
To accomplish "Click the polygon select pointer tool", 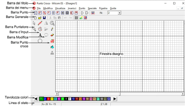I will pyautogui.click(x=34, y=29).
